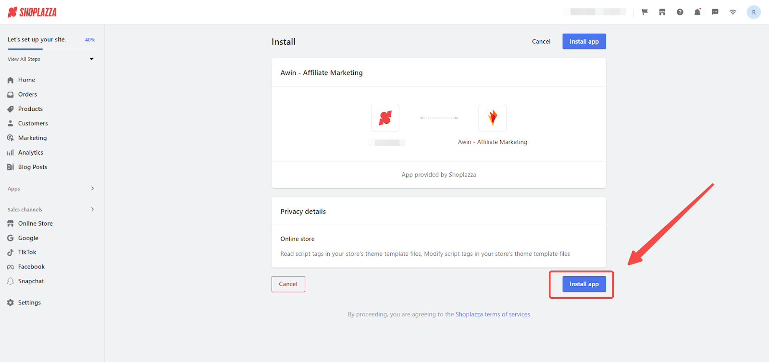The image size is (769, 362).
Task: Click the red-outlined Cancel button
Action: pyautogui.click(x=288, y=284)
